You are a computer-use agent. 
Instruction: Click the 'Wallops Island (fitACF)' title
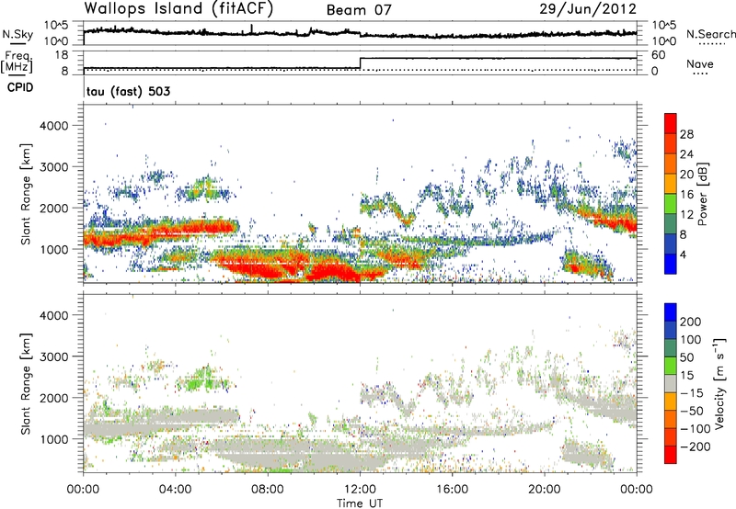pos(178,9)
